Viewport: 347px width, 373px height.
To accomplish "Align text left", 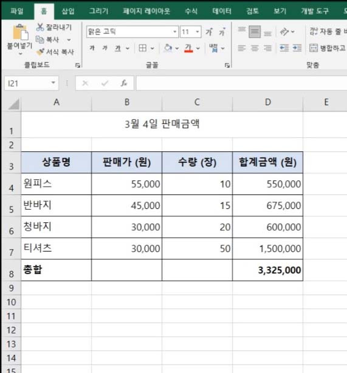I will point(242,48).
